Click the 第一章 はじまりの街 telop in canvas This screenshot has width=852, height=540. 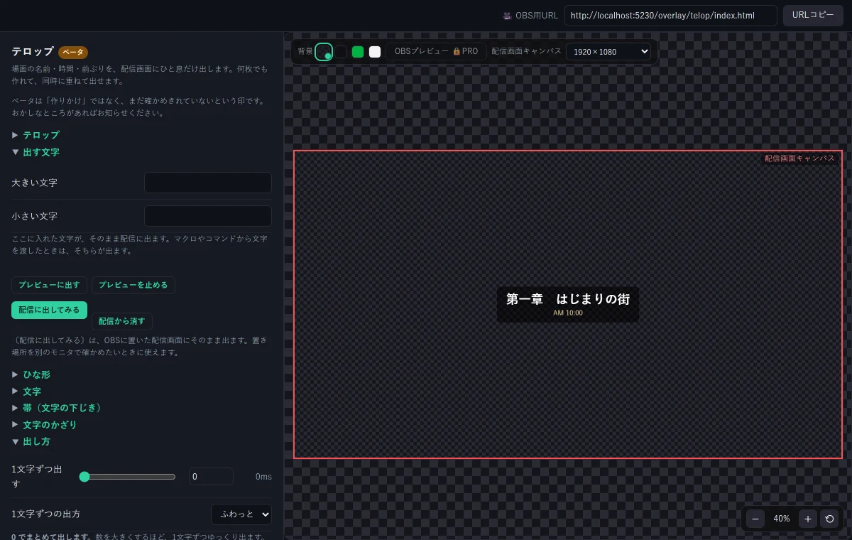[568, 304]
